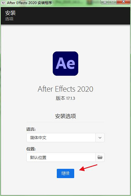Minimize the installer window

[105, 2]
